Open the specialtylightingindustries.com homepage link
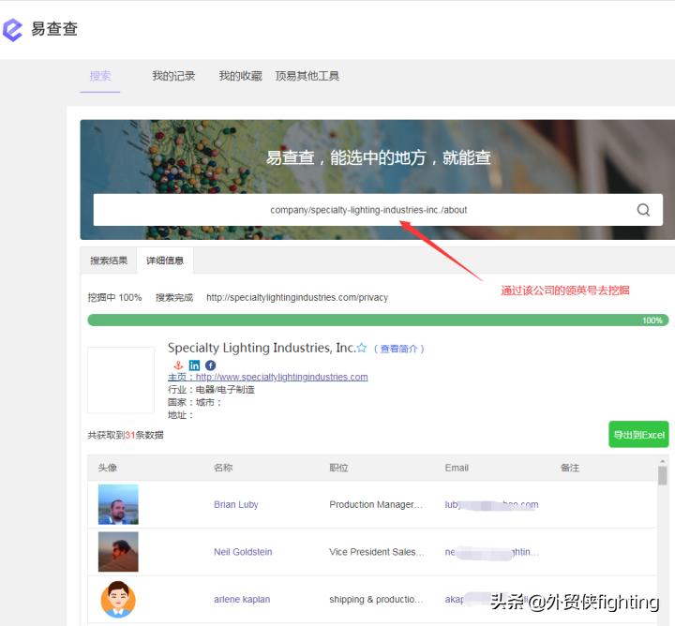Viewport: 675px width, 626px height. click(x=281, y=377)
